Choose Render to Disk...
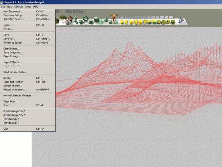Viewport: 222px width, 167px height. [27, 86]
